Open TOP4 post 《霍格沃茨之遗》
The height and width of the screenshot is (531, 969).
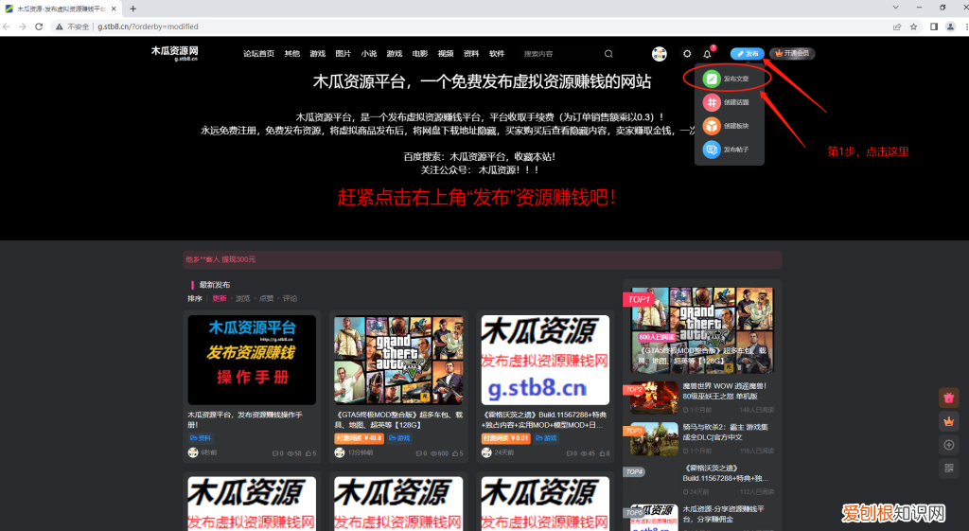[726, 473]
